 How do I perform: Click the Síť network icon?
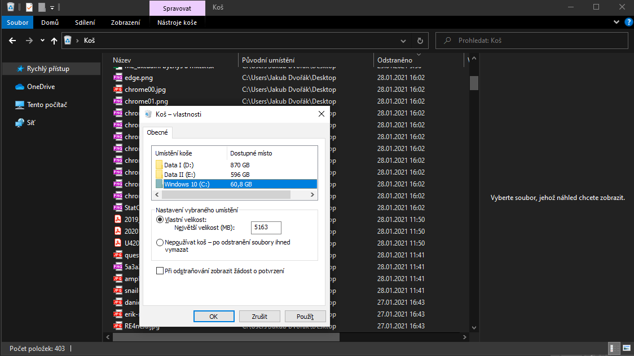click(20, 123)
